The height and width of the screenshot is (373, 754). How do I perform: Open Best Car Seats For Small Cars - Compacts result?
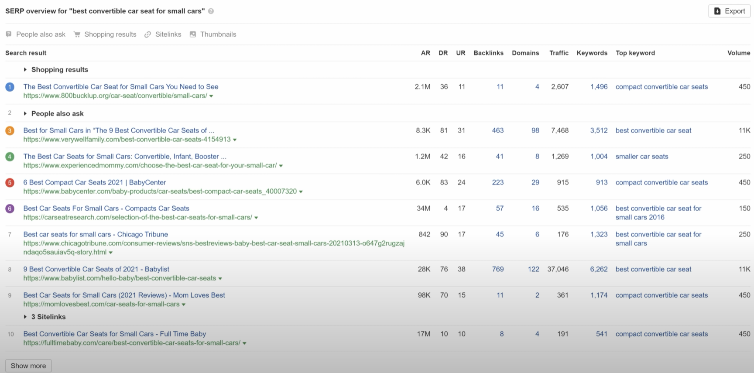click(106, 209)
